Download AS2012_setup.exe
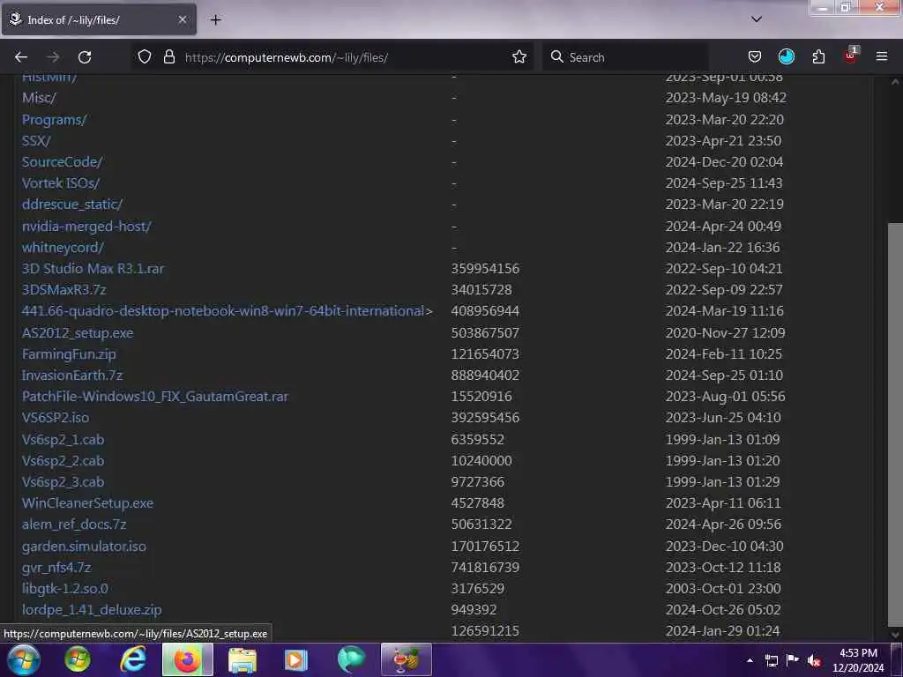This screenshot has width=903, height=677. point(78,332)
